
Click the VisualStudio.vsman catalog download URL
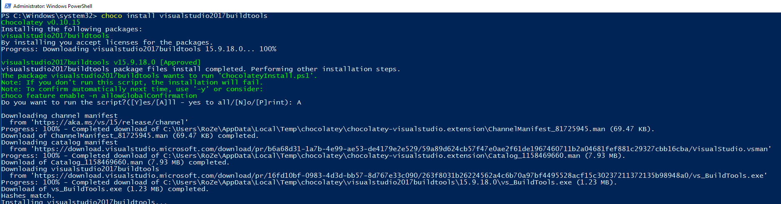tap(403, 149)
